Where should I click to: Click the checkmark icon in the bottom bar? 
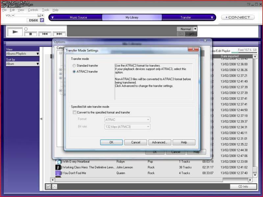(48, 186)
